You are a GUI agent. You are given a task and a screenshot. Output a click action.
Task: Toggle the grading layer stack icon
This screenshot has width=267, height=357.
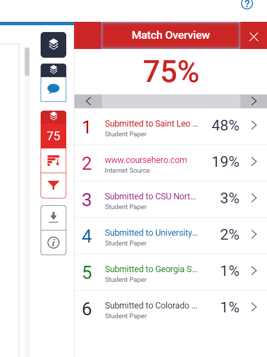pos(53,70)
